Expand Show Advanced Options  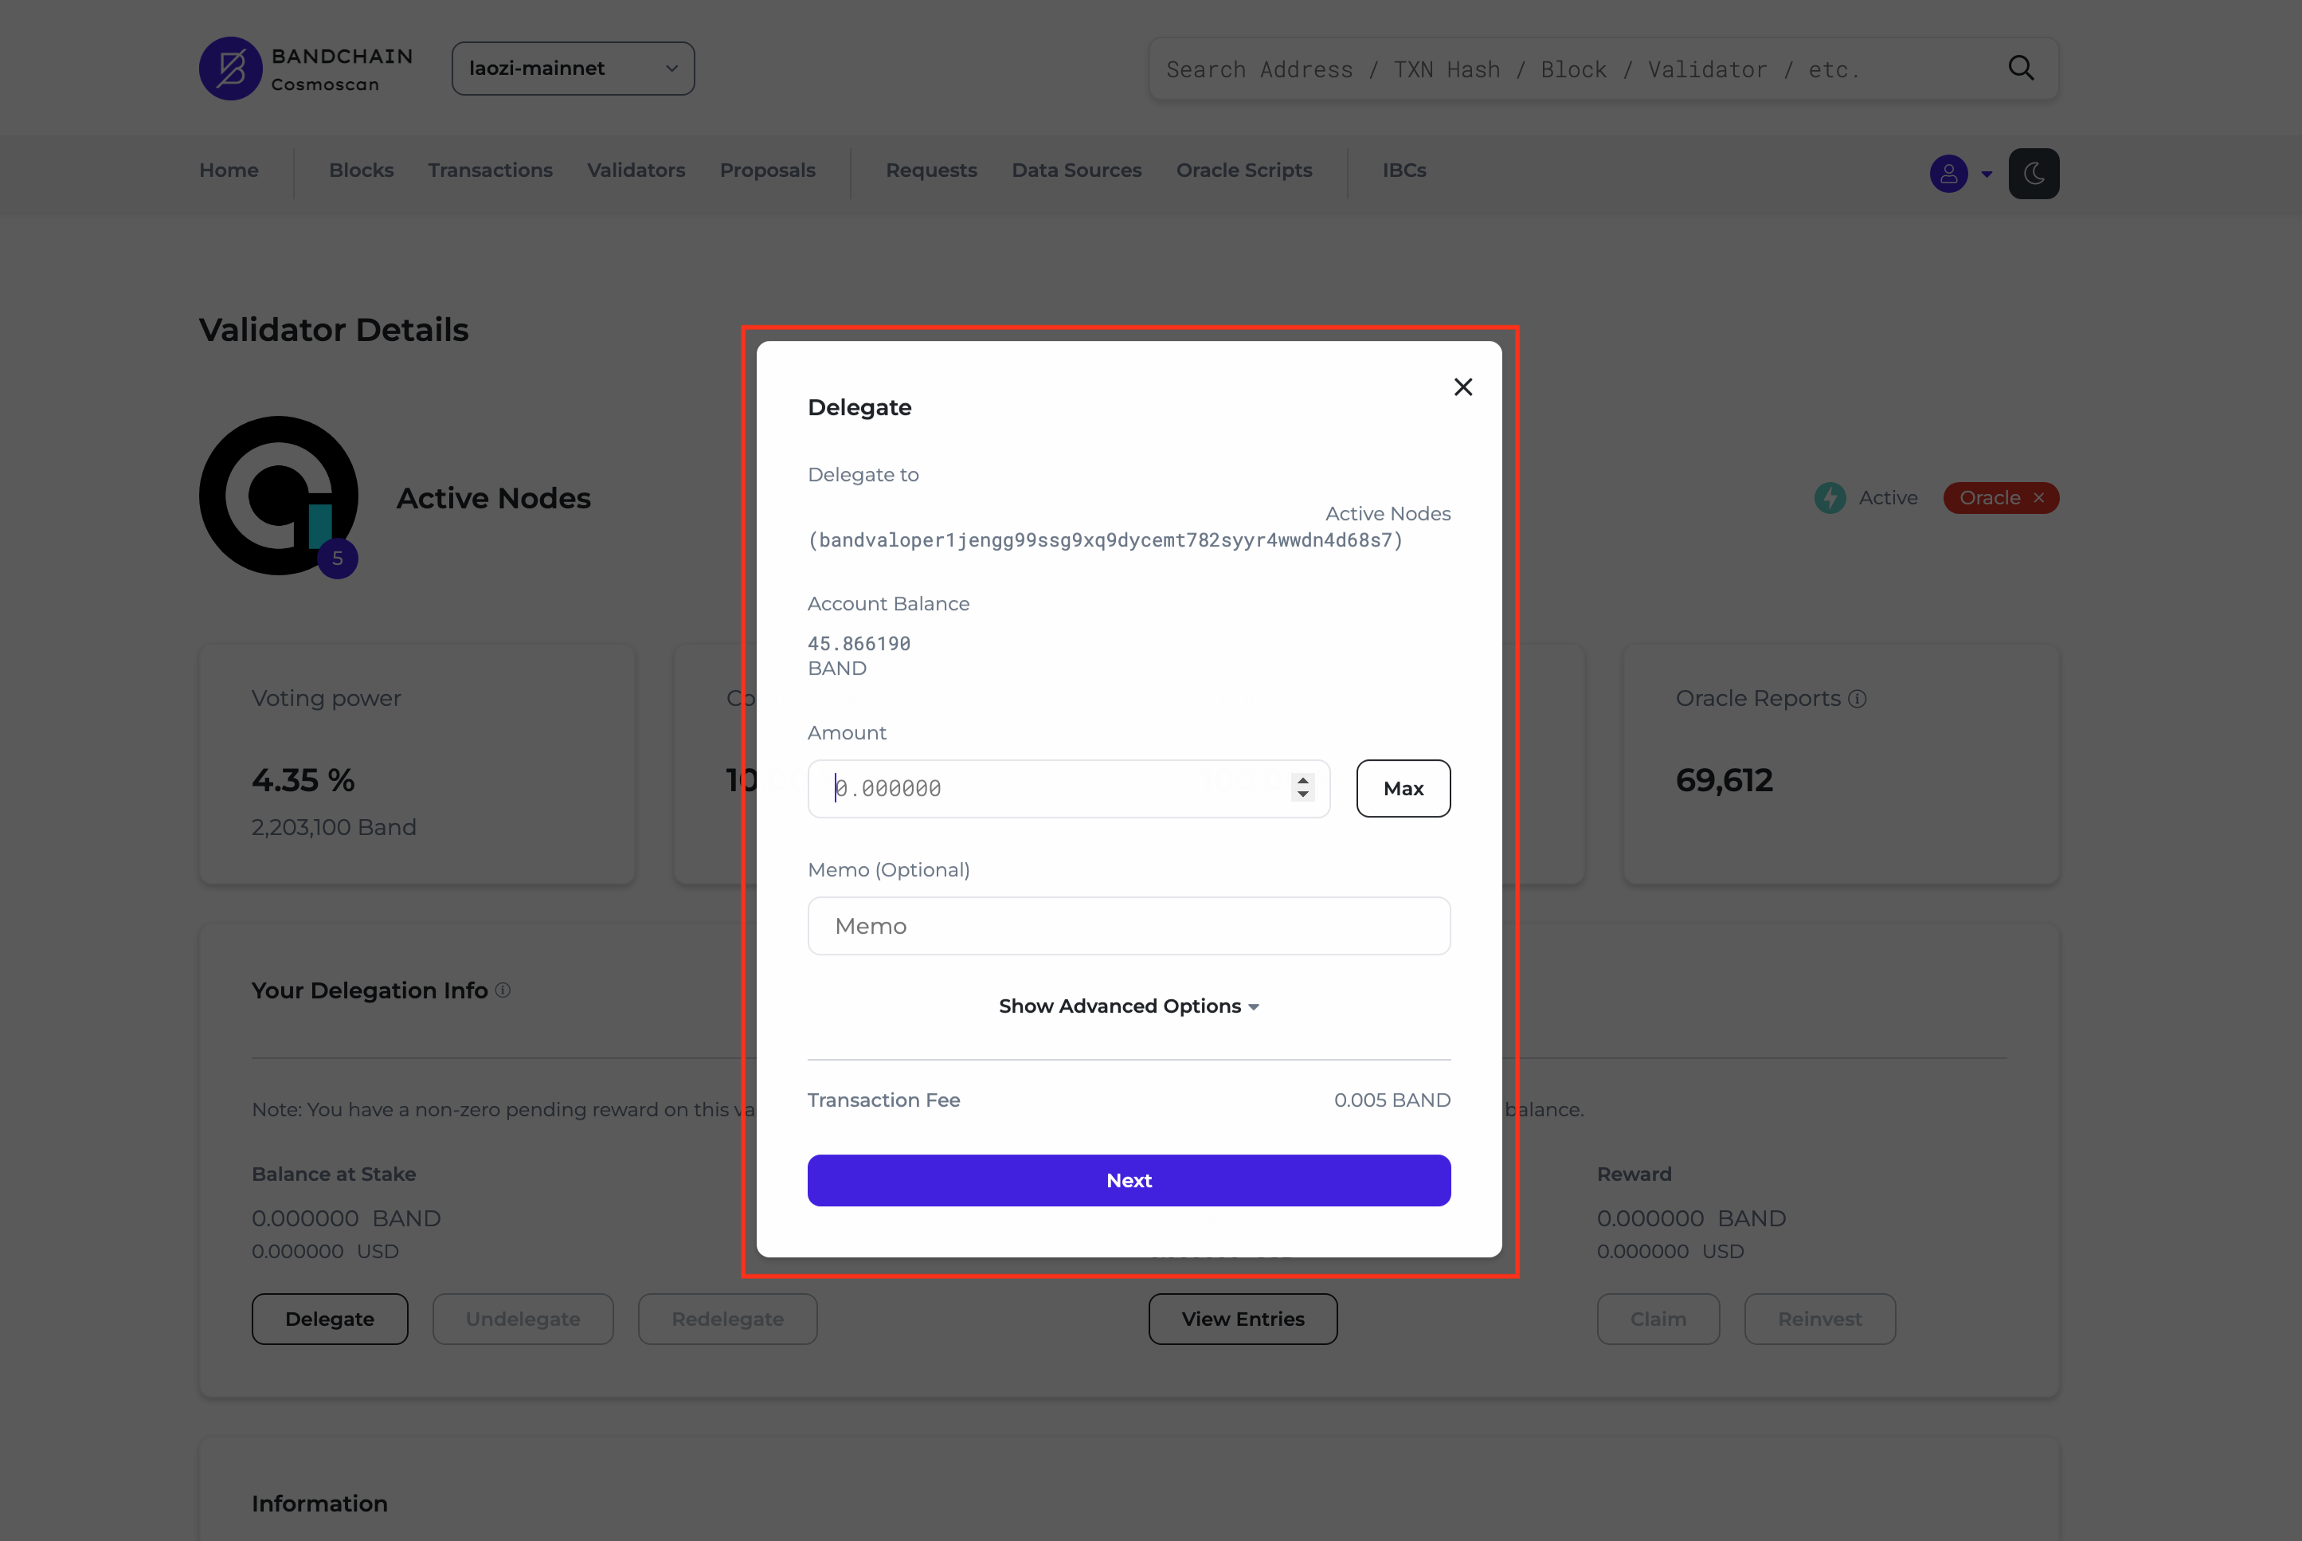(1129, 1006)
